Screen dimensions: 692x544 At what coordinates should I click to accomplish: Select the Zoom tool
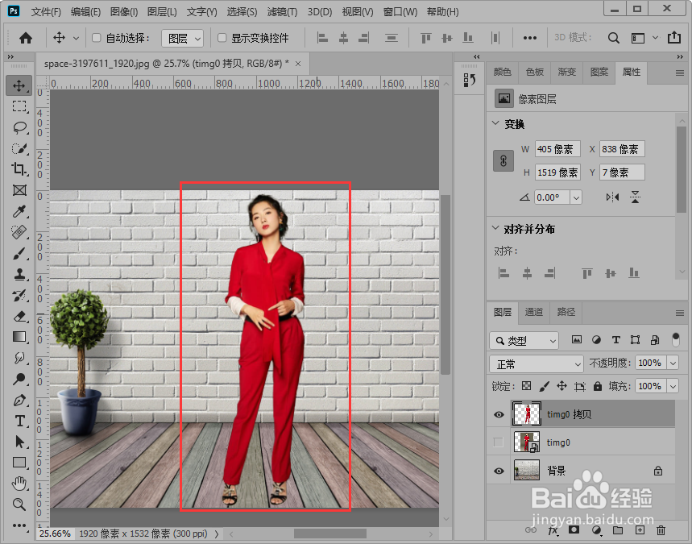pyautogui.click(x=19, y=505)
